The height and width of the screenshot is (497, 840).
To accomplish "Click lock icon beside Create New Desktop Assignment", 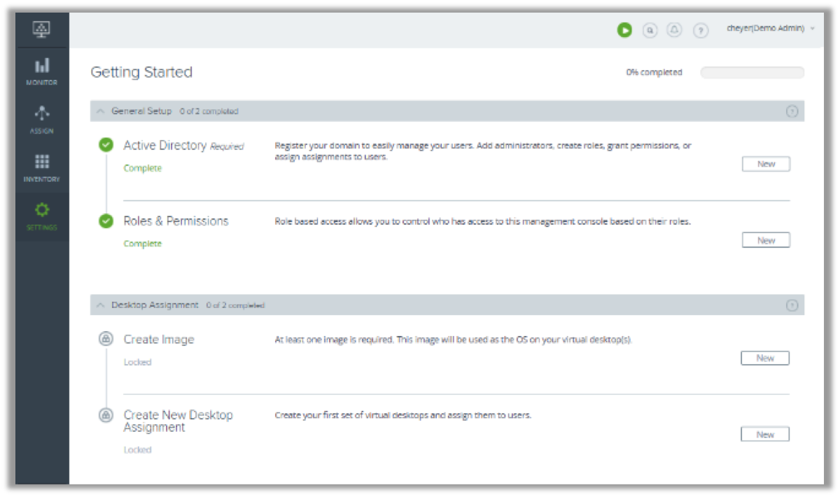I will 106,415.
